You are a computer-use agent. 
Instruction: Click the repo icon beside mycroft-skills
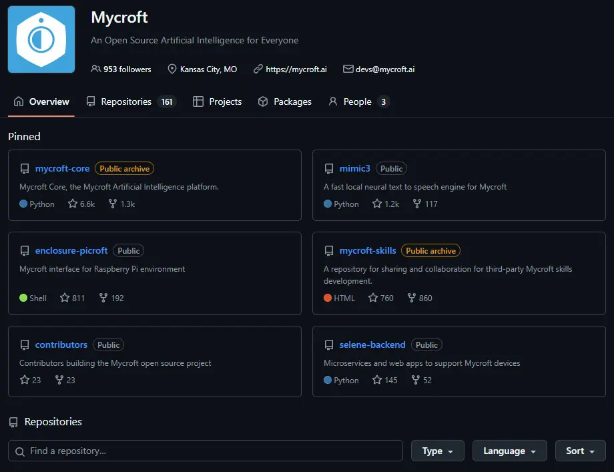tap(329, 251)
